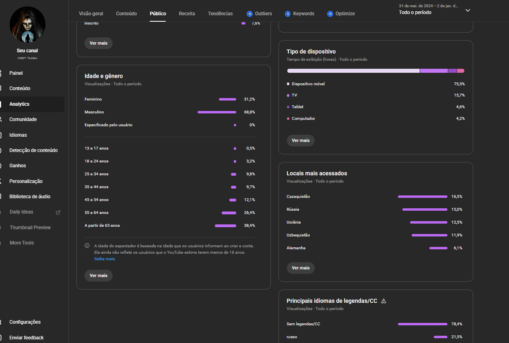Follow the Saiba mais link
509x343 pixels.
click(105, 259)
